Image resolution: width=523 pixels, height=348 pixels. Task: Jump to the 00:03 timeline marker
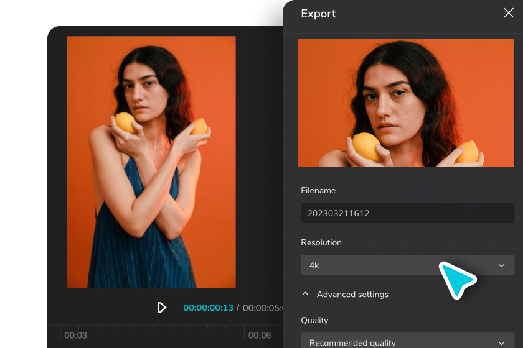click(x=75, y=335)
